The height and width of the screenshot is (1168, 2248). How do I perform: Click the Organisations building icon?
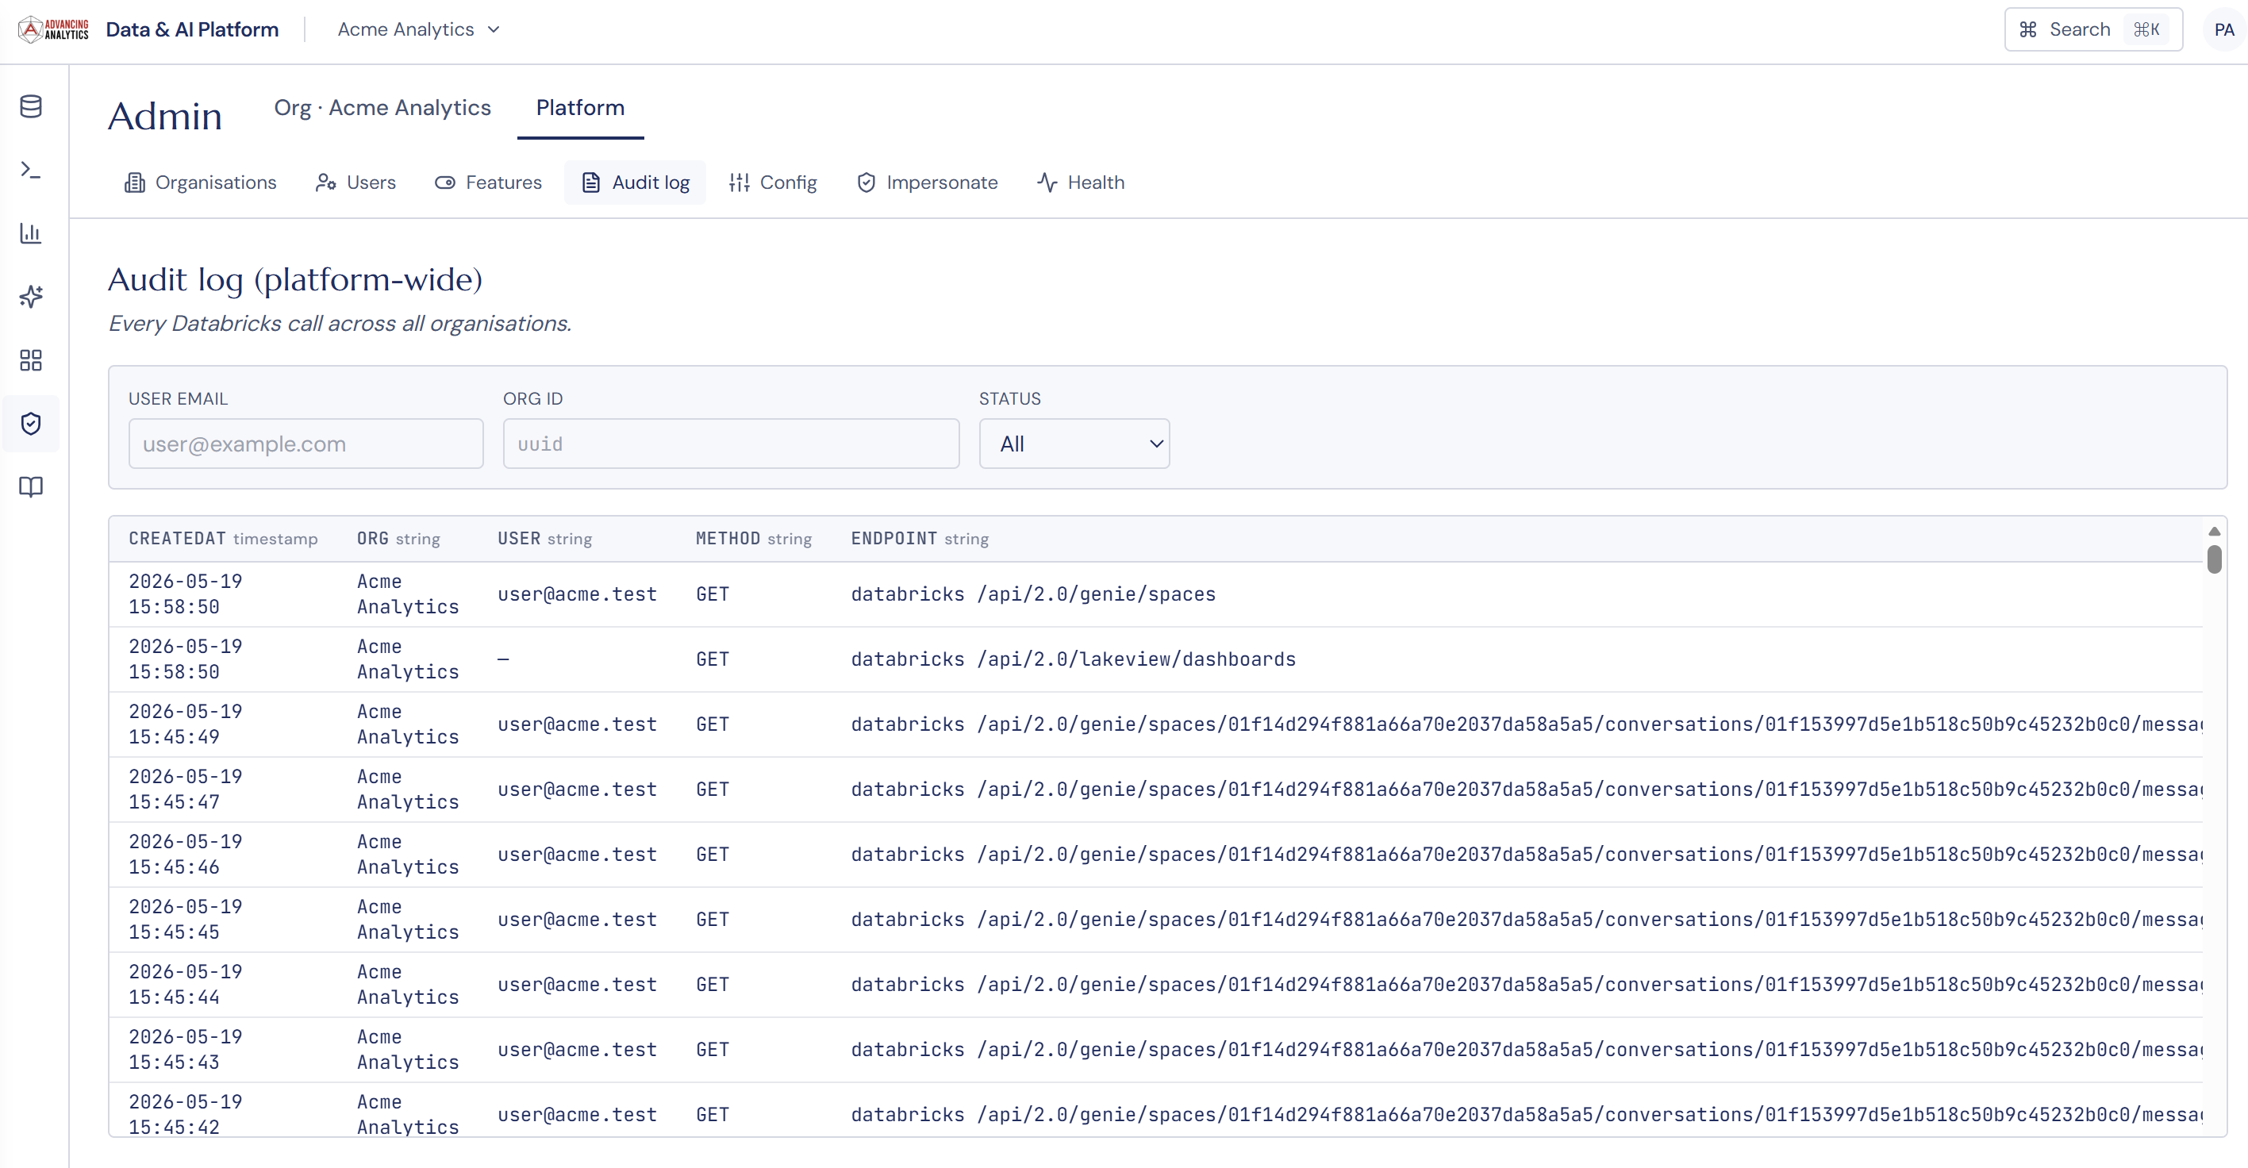(x=134, y=182)
